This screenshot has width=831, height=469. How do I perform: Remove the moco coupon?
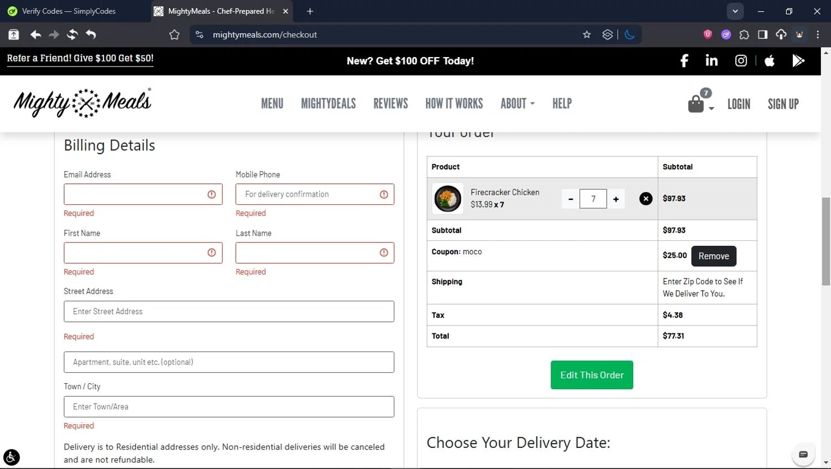click(x=714, y=256)
